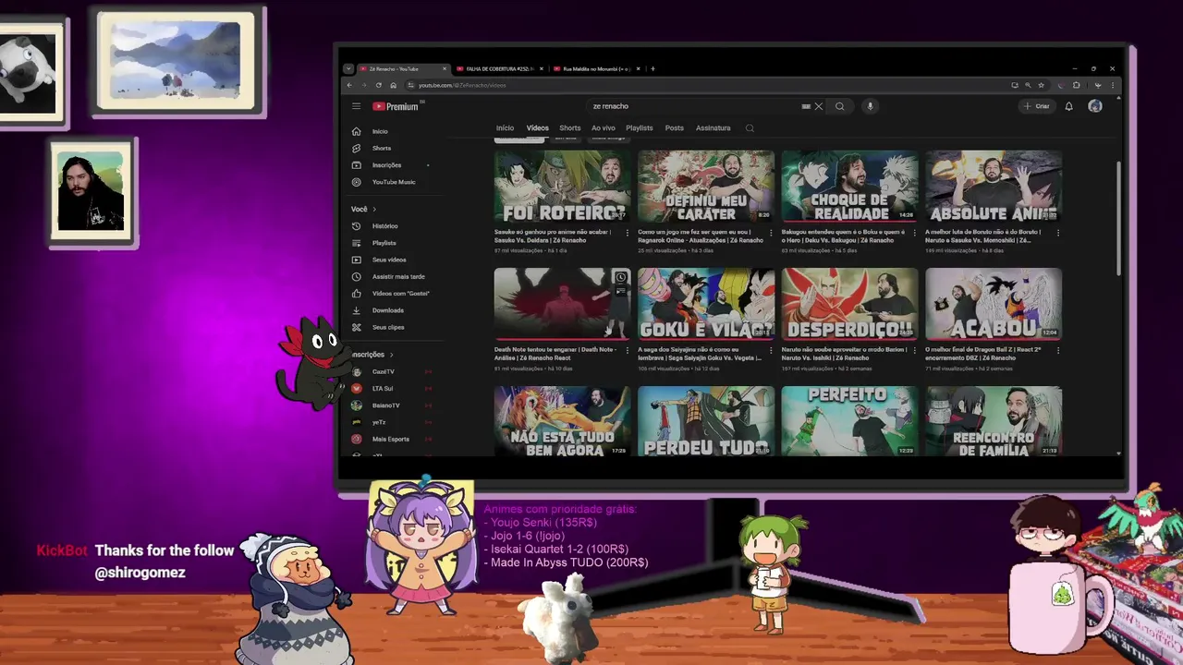
Task: Open the account avatar menu
Action: (1095, 106)
